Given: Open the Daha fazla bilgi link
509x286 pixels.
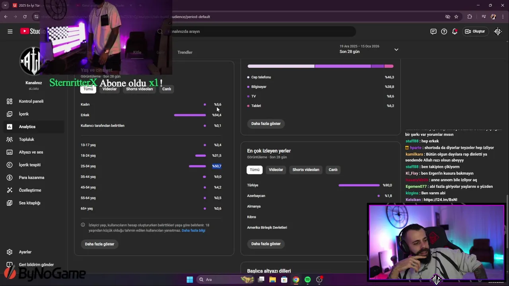Looking at the screenshot, I should [194, 230].
